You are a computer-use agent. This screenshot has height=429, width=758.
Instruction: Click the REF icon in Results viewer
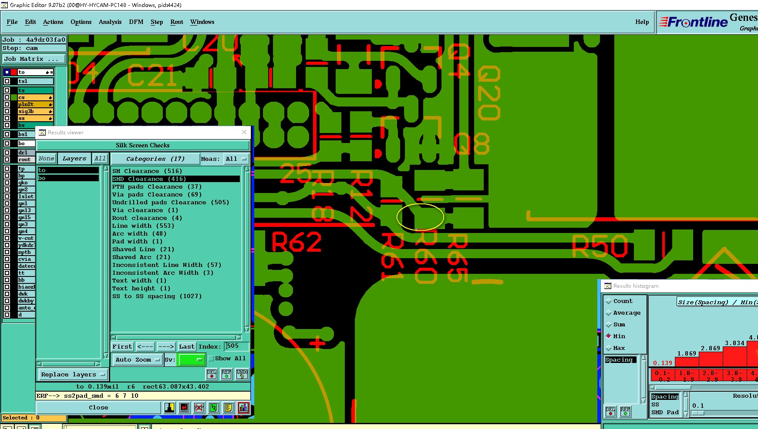pos(226,374)
